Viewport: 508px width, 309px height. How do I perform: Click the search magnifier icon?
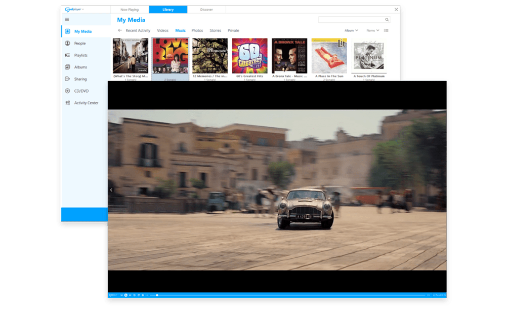coord(387,20)
